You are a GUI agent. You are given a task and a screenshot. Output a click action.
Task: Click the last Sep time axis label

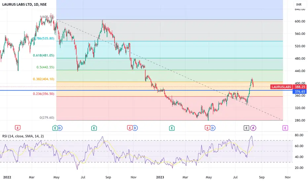(262, 177)
